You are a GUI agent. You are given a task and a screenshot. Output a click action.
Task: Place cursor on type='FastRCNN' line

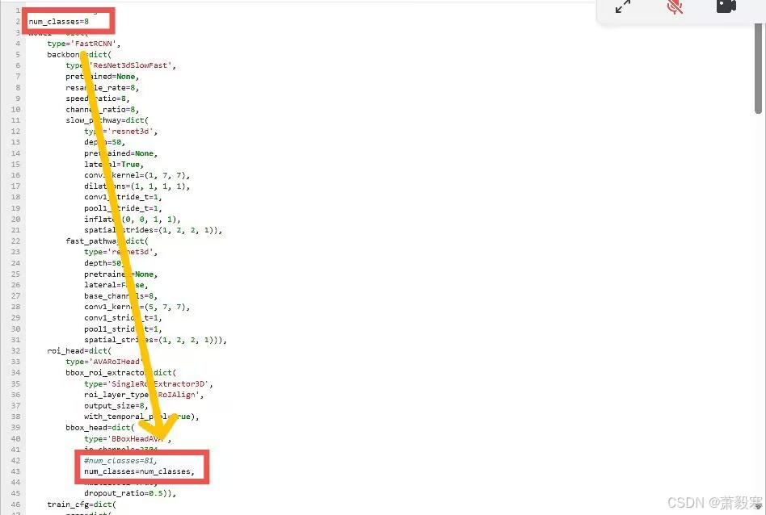pos(83,43)
